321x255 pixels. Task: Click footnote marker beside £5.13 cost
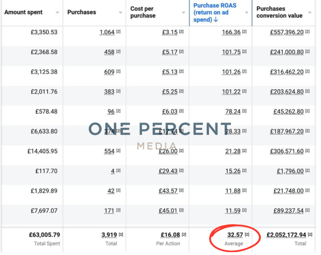click(181, 72)
